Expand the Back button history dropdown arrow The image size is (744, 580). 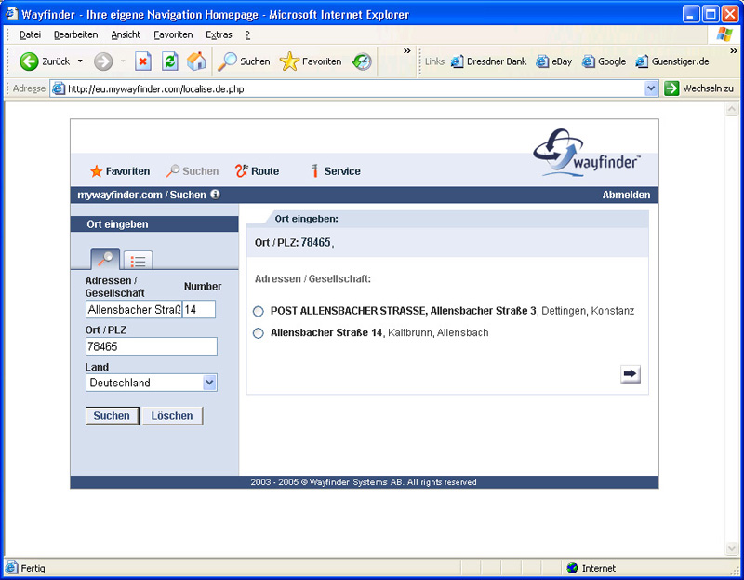click(x=80, y=61)
